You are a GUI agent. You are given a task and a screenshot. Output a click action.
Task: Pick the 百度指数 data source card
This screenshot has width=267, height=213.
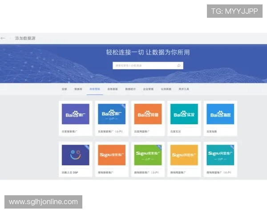[x=220, y=118]
